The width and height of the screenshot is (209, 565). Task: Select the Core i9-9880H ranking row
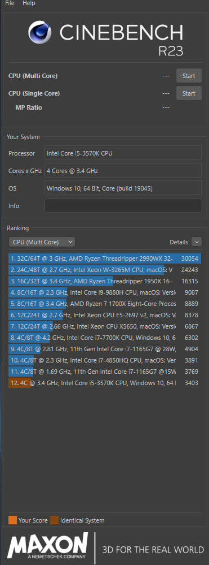pos(105,292)
